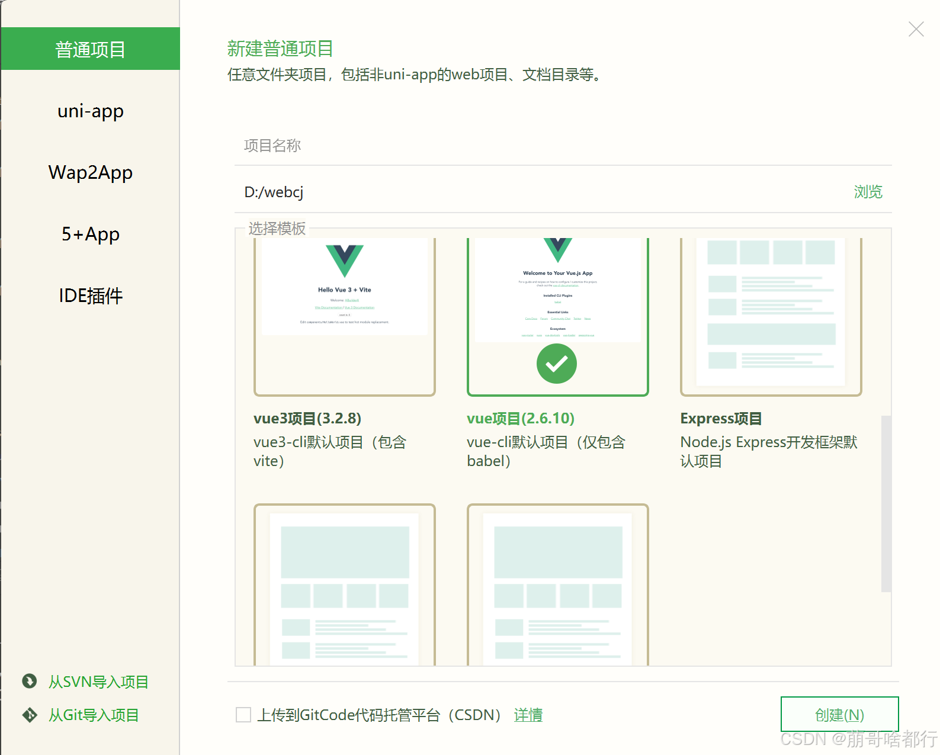Click the green checkmark on vue template
Screen dimensions: 940x755
557,364
